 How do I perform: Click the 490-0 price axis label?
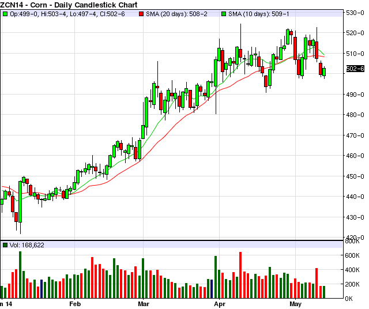pyautogui.click(x=355, y=95)
